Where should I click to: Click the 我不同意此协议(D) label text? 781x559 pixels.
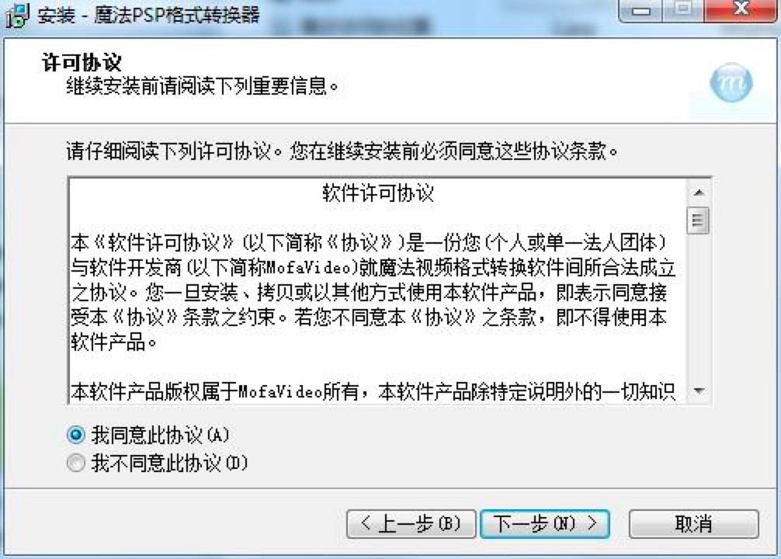[169, 463]
